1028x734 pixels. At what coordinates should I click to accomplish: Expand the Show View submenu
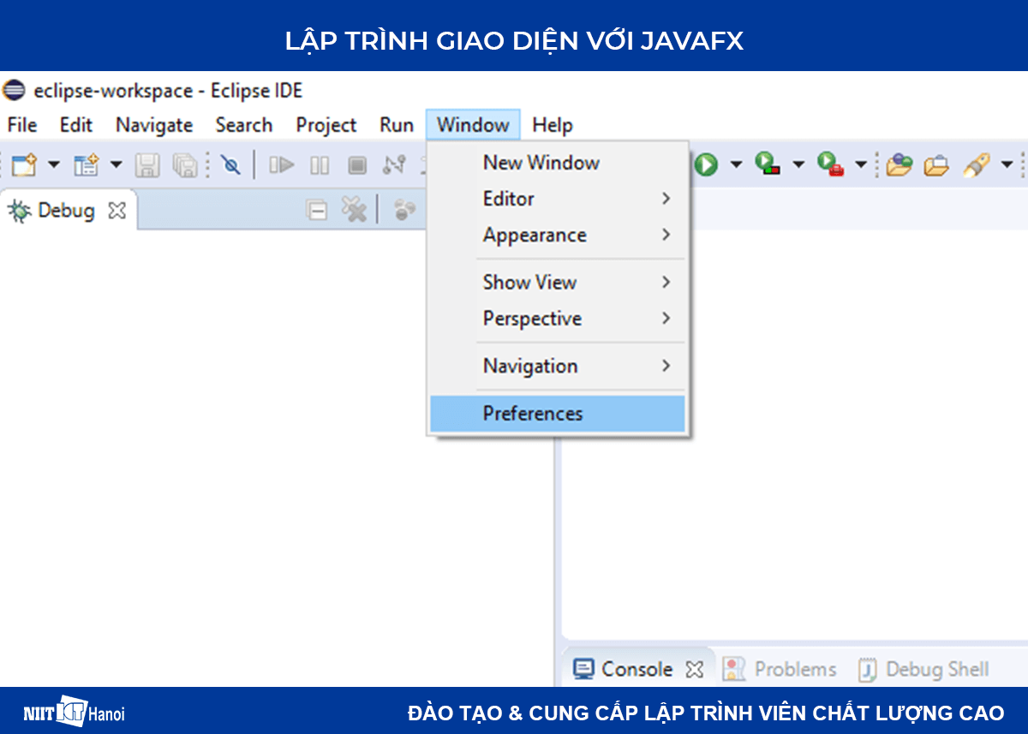pos(529,282)
